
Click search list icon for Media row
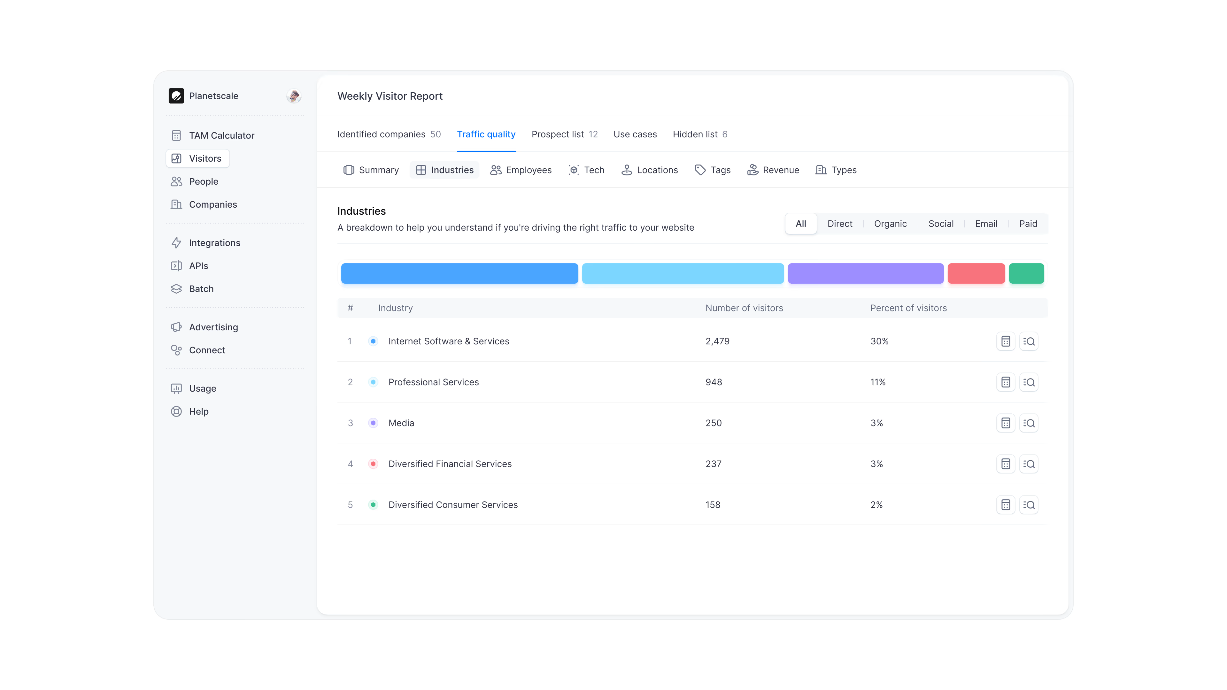pos(1029,423)
